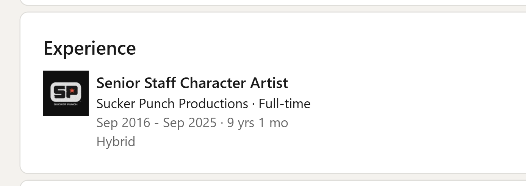Viewport: 526px width, 186px height.
Task: Click the Sucker Punch Productions company name
Action: point(172,104)
